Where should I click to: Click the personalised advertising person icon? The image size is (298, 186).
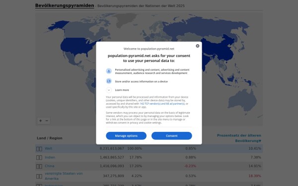[x=109, y=71]
